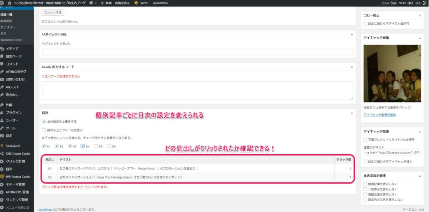Uncheck the h3 heading level checkbox

70,146
